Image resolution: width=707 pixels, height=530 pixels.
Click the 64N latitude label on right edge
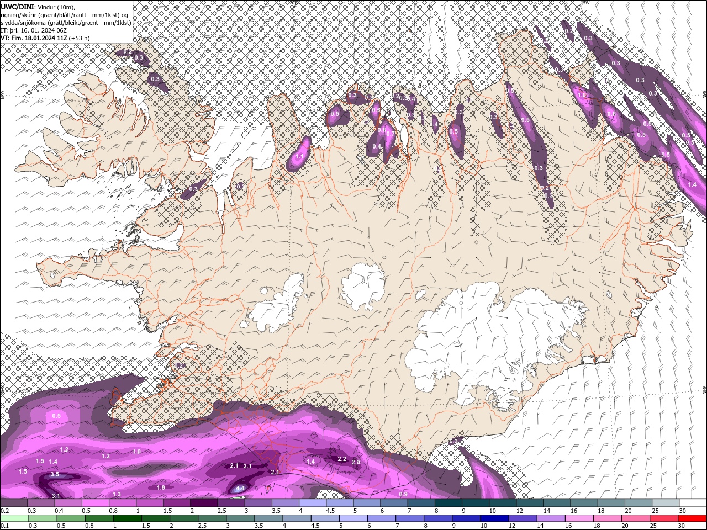click(704, 390)
